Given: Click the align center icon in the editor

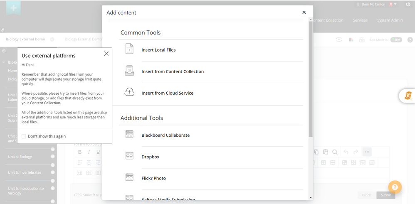Looking at the screenshot, I should (89, 162).
